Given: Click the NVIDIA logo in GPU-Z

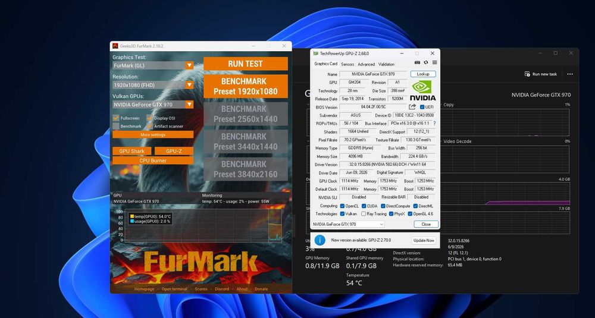Looking at the screenshot, I should click(422, 90).
